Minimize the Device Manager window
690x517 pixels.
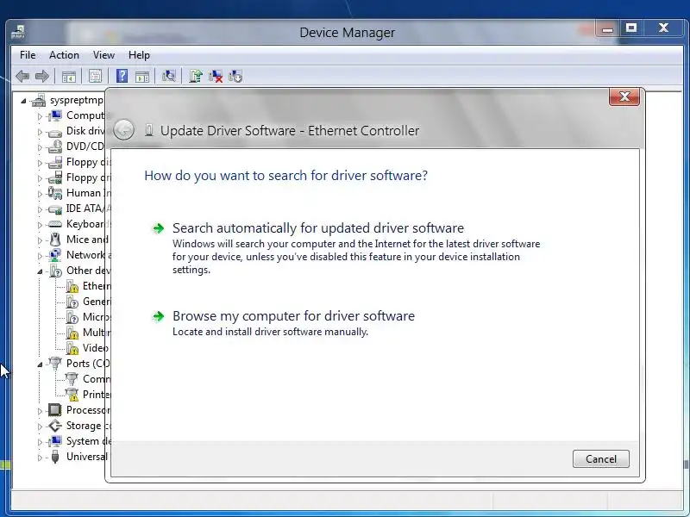click(608, 29)
